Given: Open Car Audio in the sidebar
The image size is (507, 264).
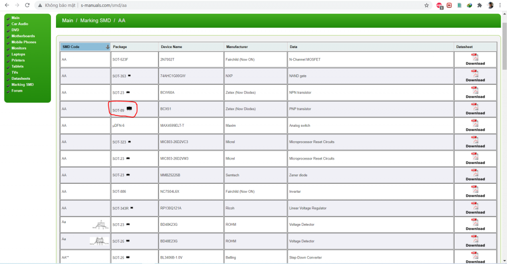Looking at the screenshot, I should pyautogui.click(x=20, y=24).
